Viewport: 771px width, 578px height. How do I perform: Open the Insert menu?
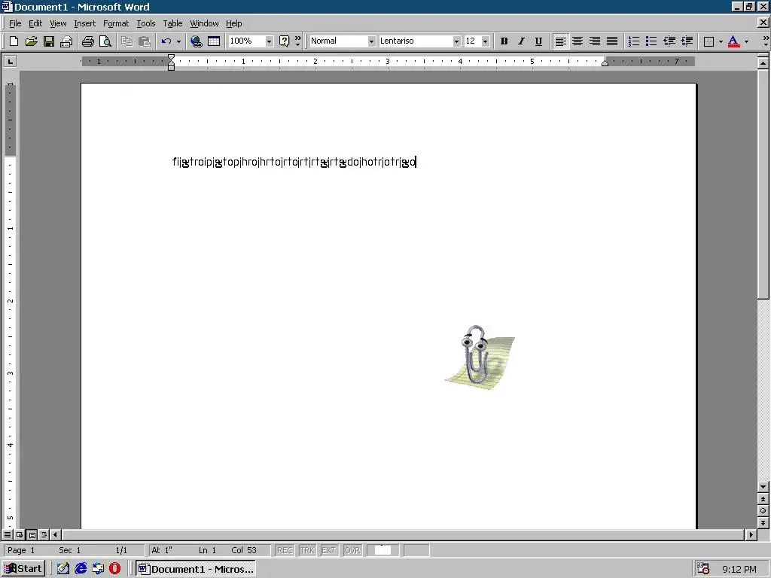pos(84,23)
